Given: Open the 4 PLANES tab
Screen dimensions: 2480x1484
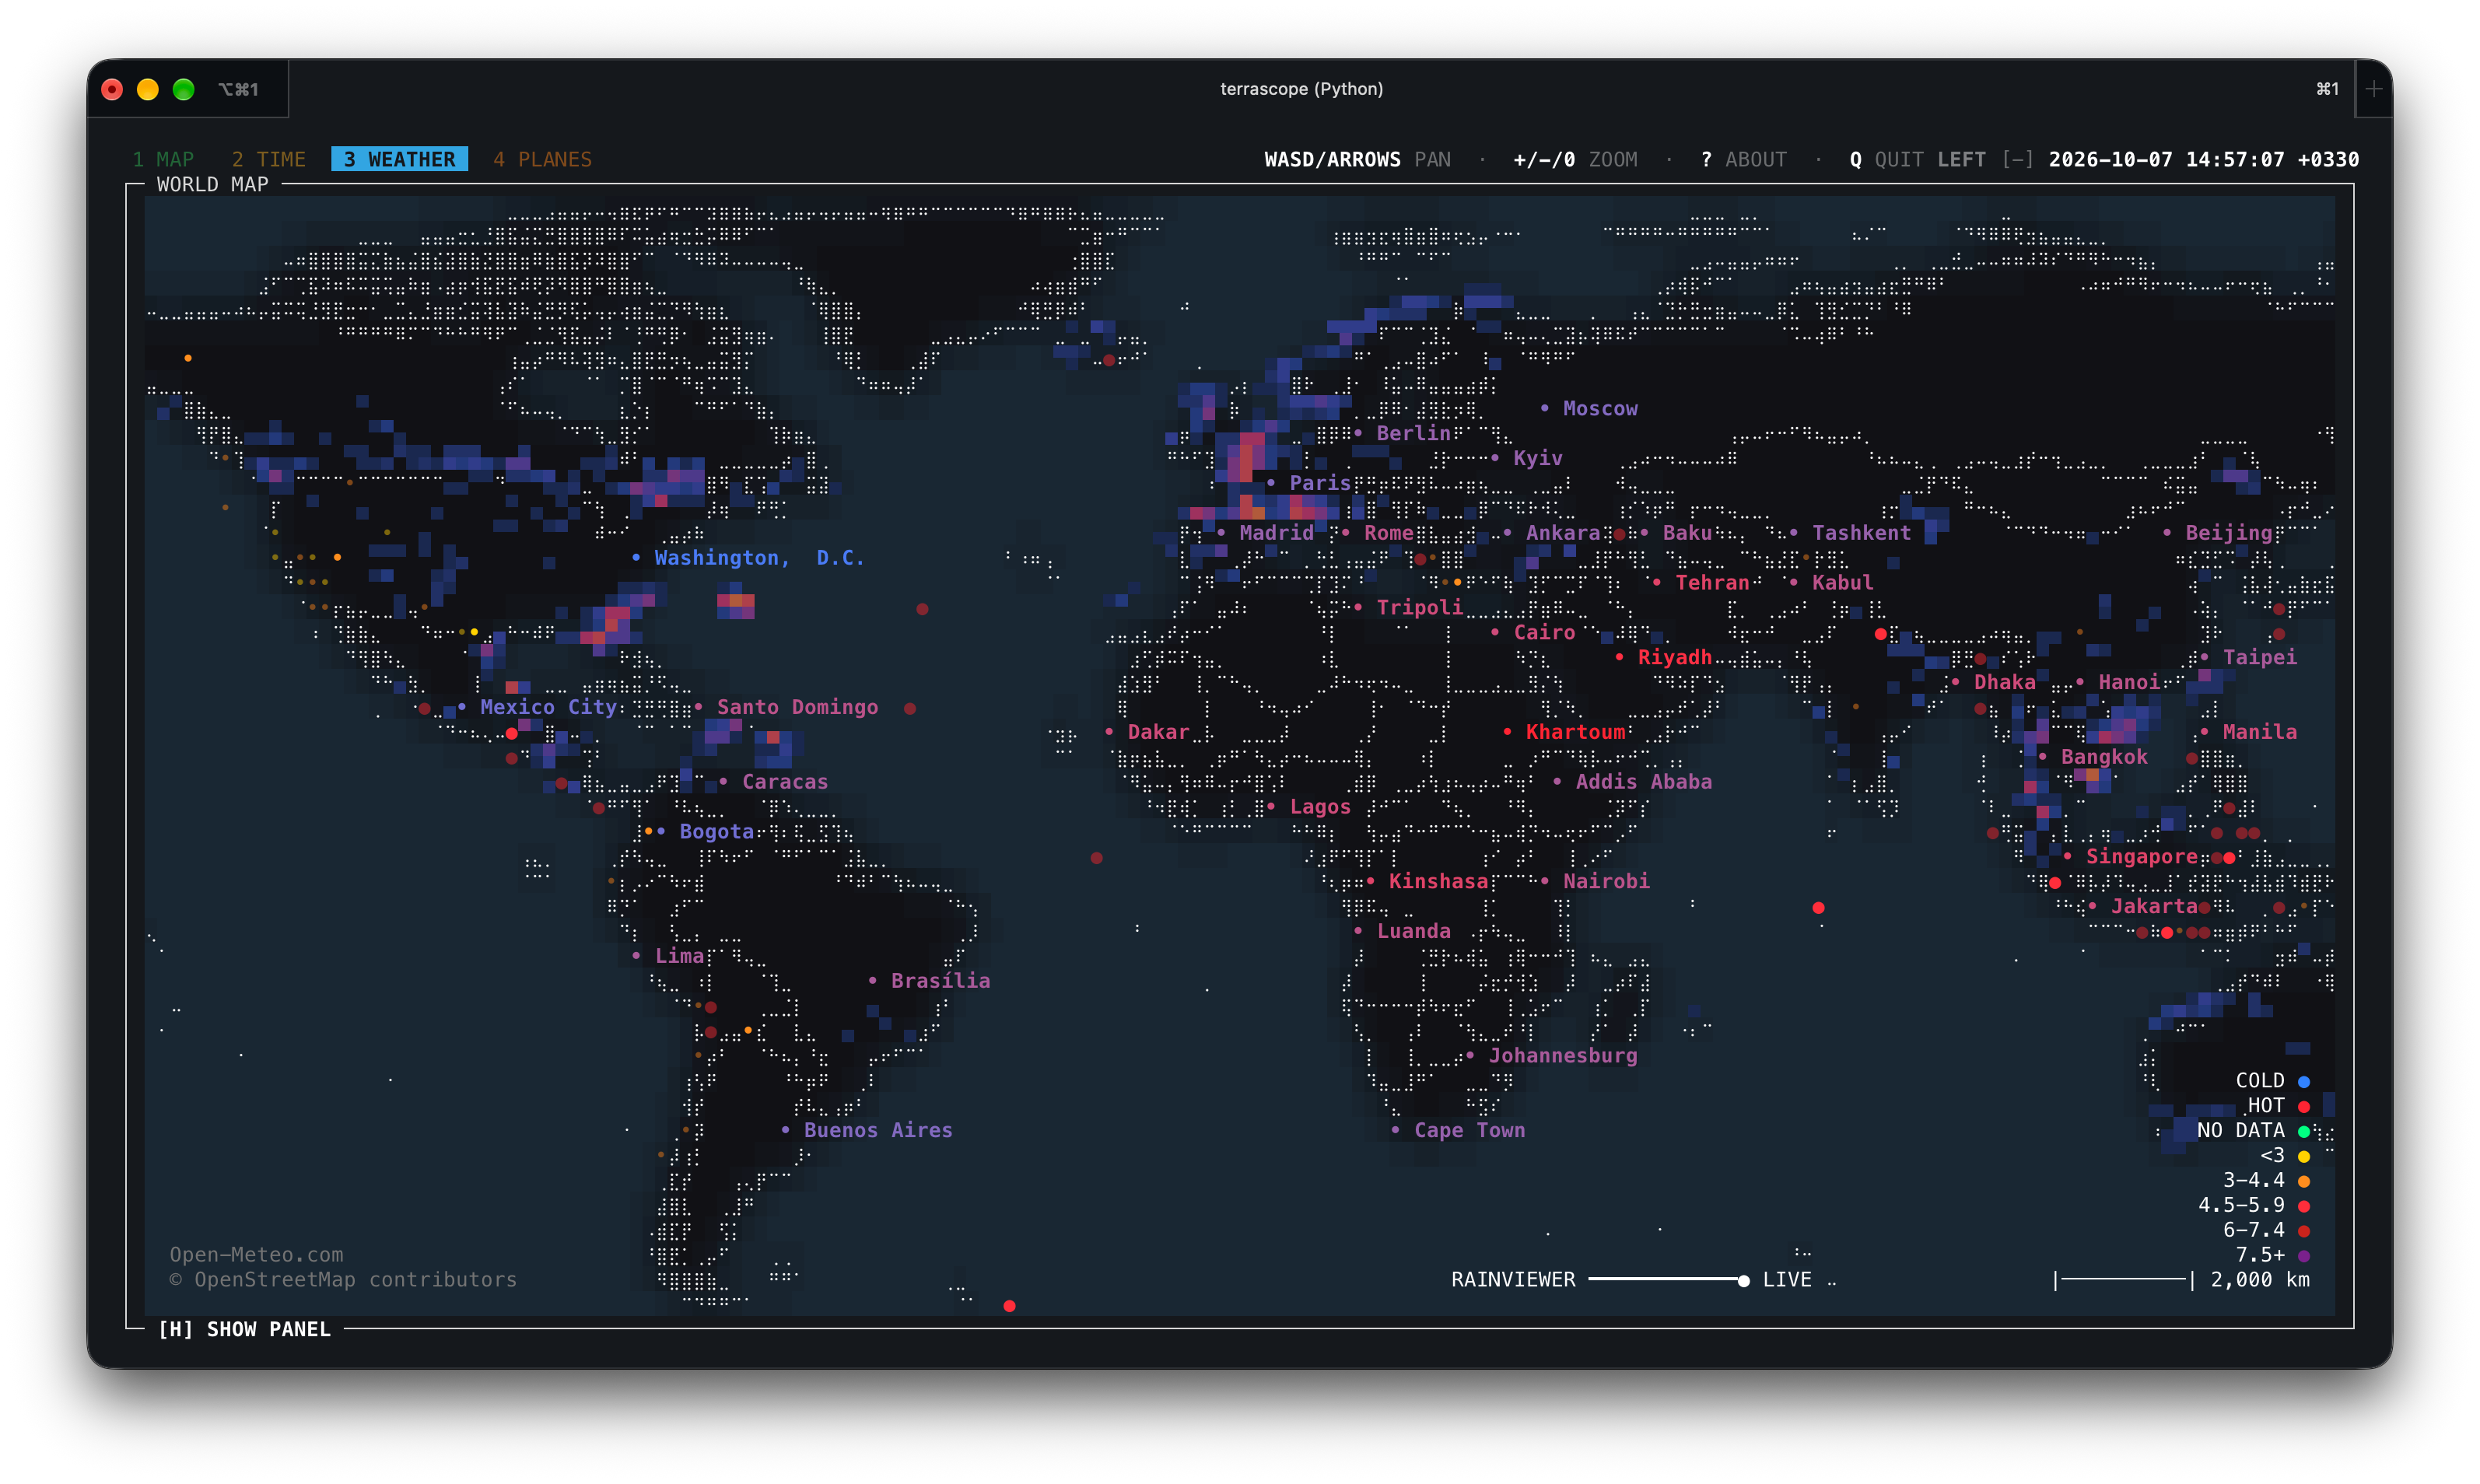Looking at the screenshot, I should click(x=542, y=159).
